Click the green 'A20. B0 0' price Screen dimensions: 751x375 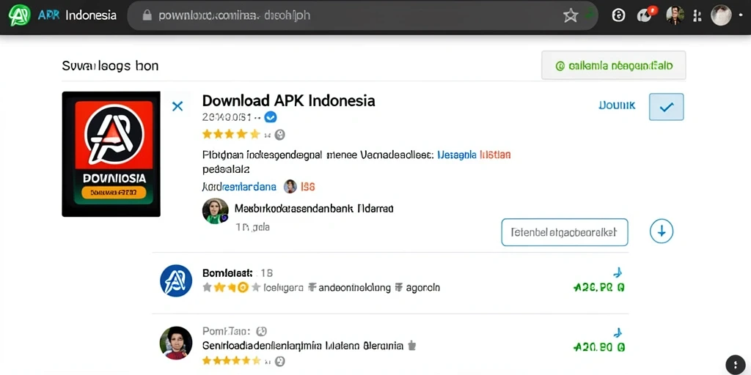[598, 347]
